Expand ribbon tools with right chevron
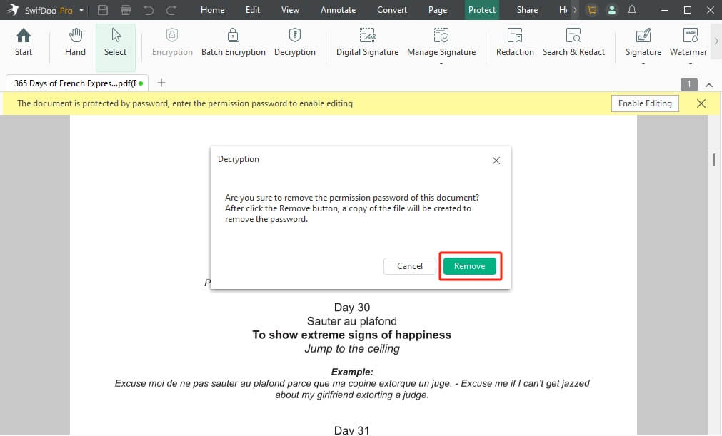 coord(716,41)
